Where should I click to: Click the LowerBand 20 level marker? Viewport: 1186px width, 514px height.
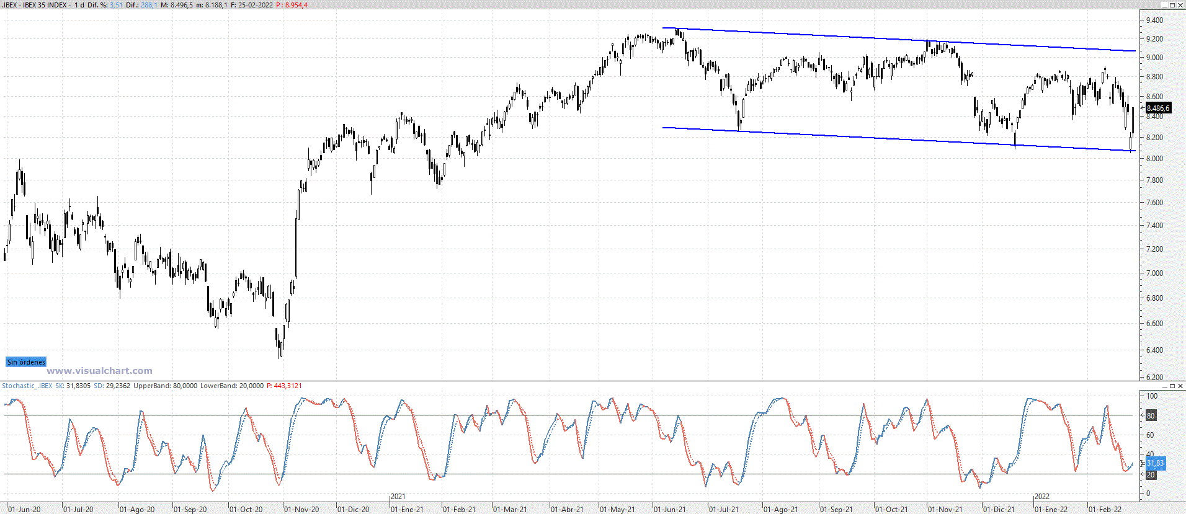[x=1151, y=475]
